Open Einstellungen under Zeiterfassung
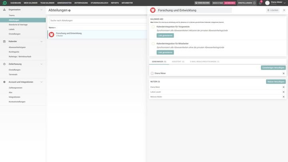The height and width of the screenshot is (162, 288). (x=14, y=70)
